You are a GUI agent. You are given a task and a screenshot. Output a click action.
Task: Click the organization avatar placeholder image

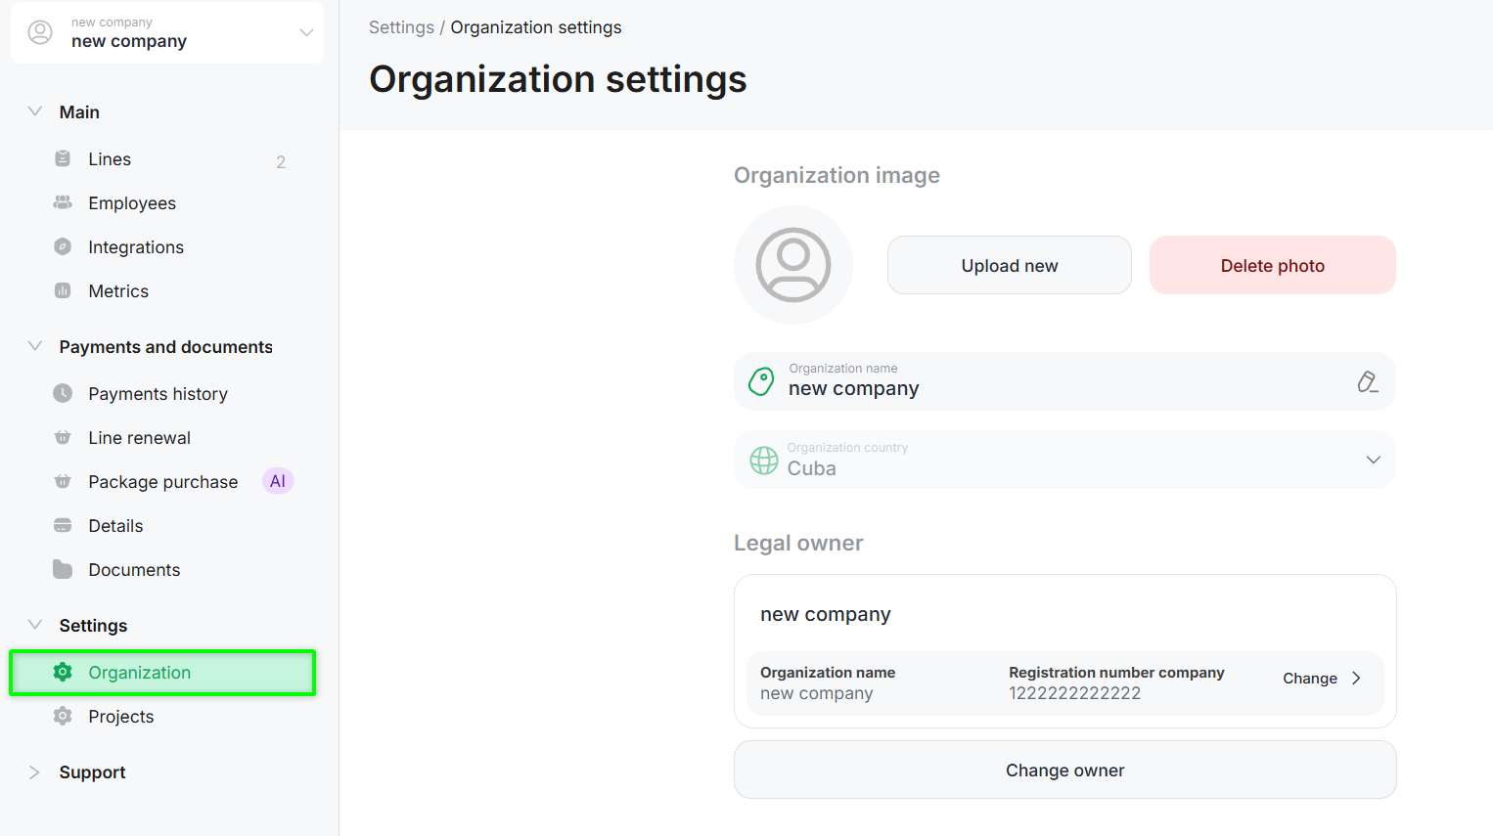pyautogui.click(x=793, y=265)
